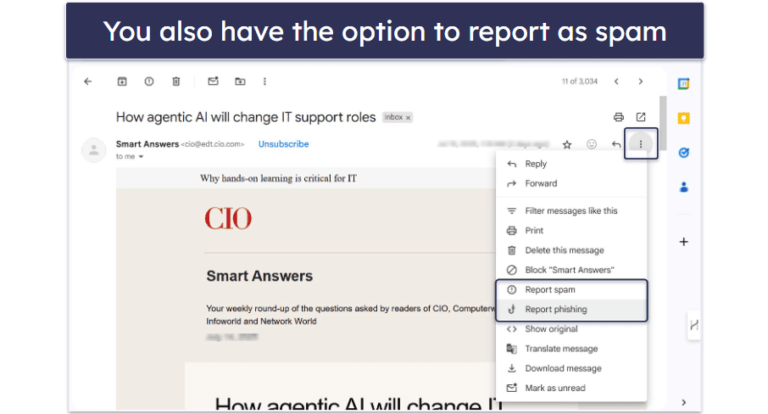Get add-ons with the plus icon

click(684, 242)
